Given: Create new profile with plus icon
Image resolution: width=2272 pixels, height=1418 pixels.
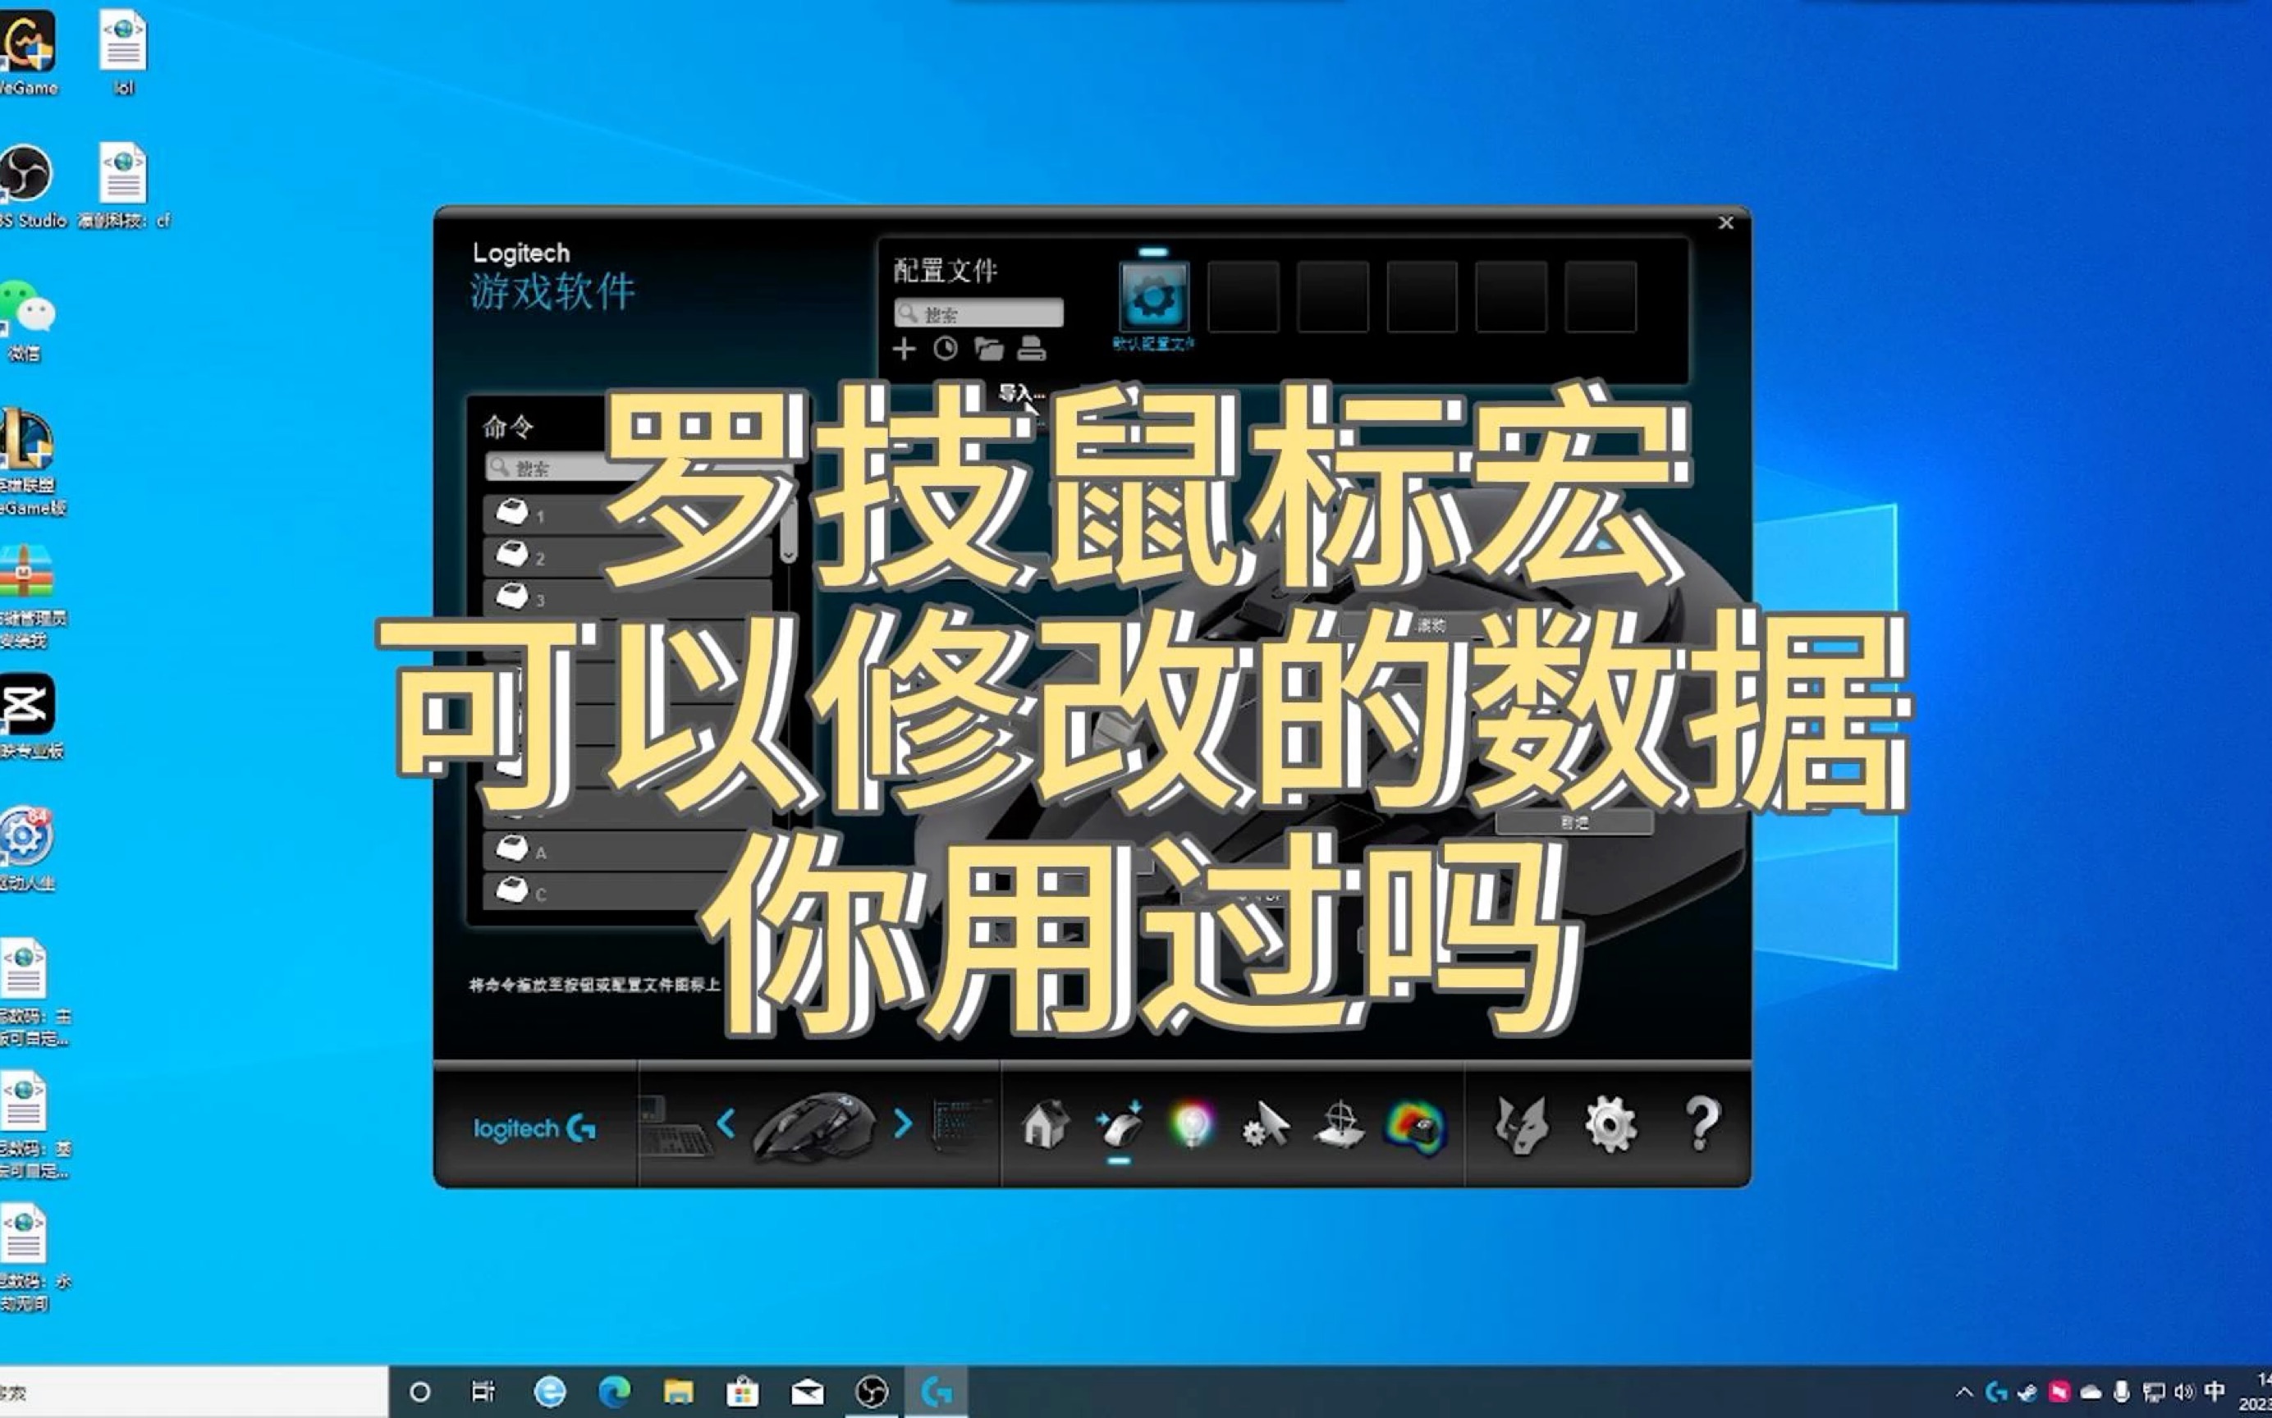Looking at the screenshot, I should [904, 349].
